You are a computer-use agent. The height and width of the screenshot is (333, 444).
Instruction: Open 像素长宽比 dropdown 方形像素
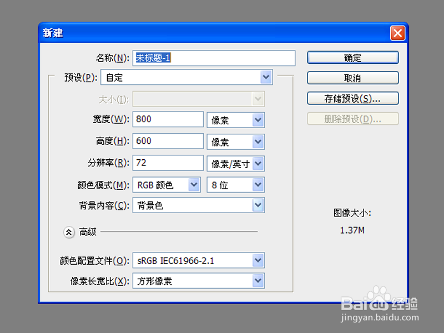tap(199, 281)
